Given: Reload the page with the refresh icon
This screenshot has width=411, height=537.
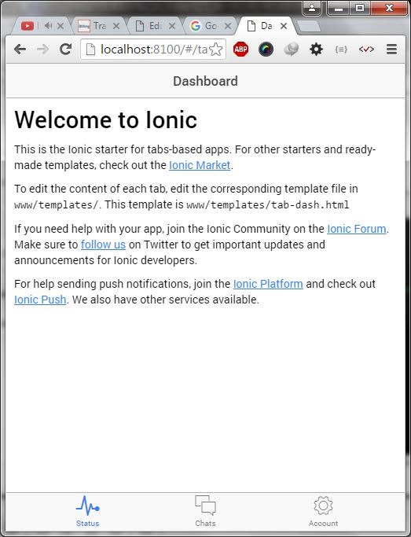Looking at the screenshot, I should 65,50.
